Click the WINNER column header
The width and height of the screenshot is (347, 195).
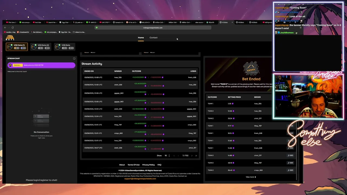tap(118, 71)
